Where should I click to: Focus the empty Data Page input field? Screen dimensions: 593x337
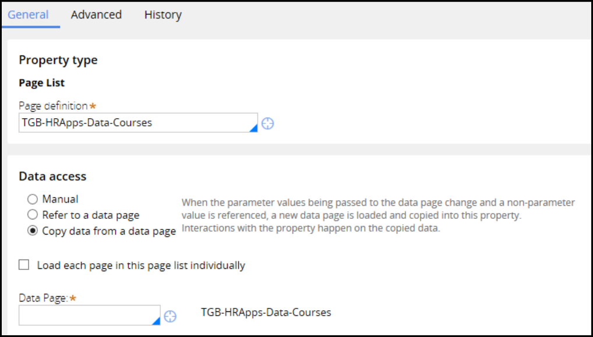(x=86, y=315)
